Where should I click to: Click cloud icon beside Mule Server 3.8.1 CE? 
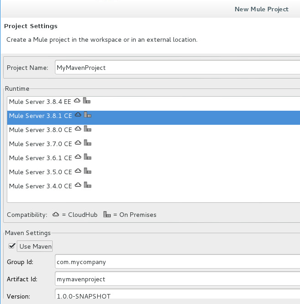click(x=78, y=115)
